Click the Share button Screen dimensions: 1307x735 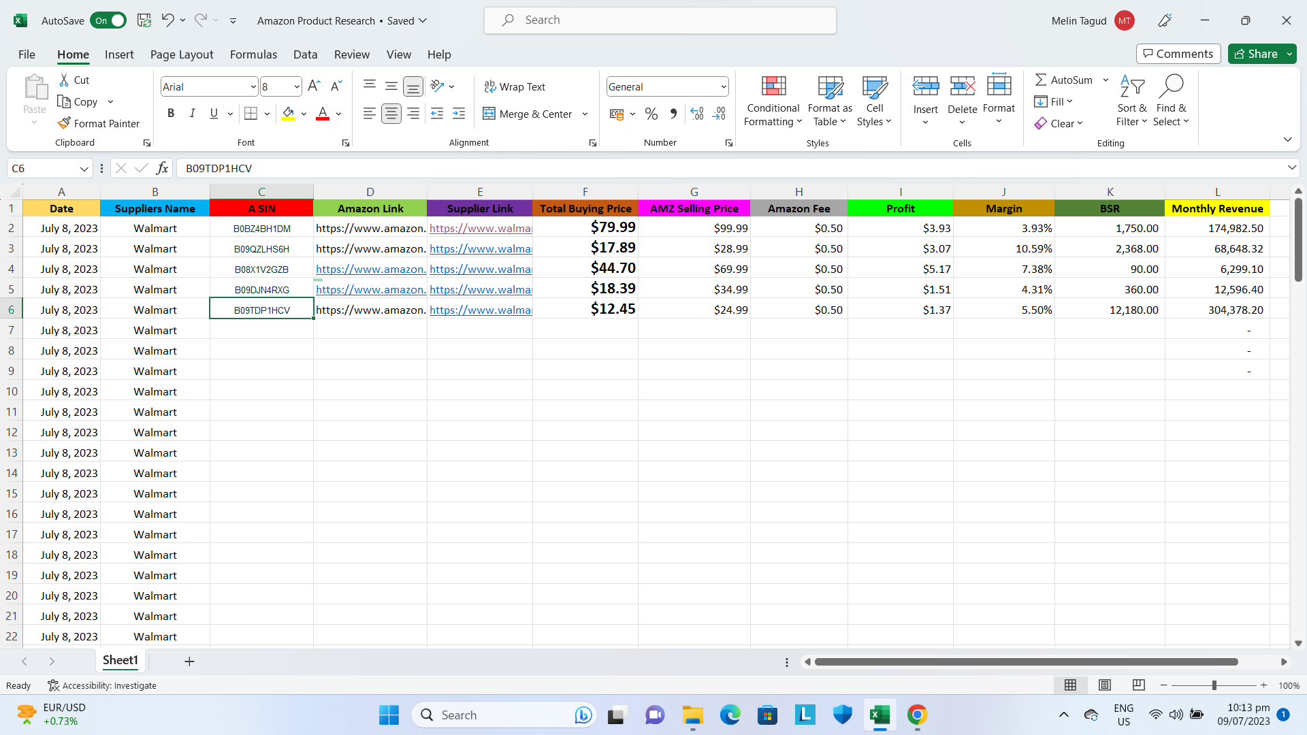(1256, 54)
